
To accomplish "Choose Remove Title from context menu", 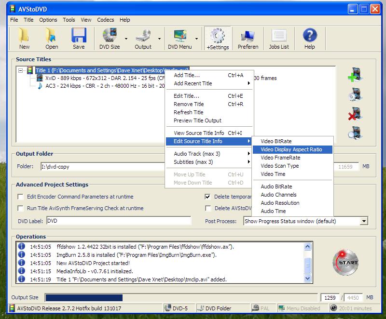I will [x=189, y=104].
